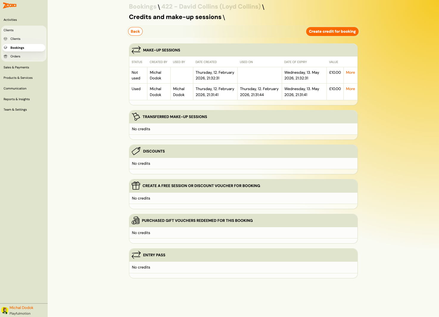
Task: Click 'No credits' under Entry Pass
Action: click(141, 267)
